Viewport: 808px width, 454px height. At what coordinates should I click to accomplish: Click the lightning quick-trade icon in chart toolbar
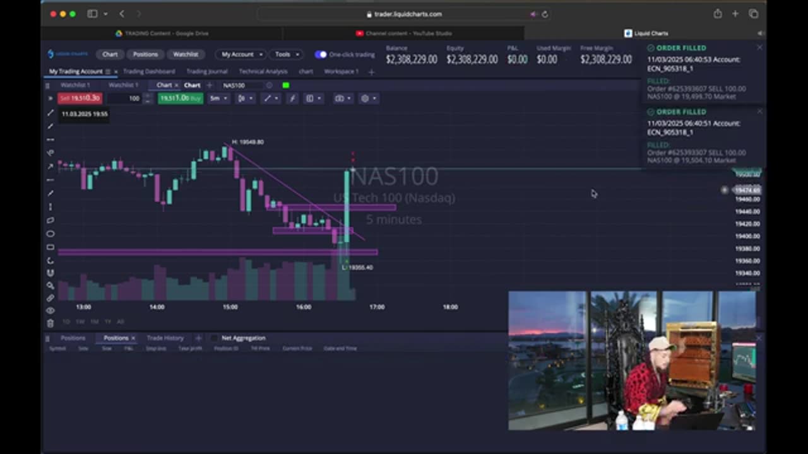(x=292, y=98)
